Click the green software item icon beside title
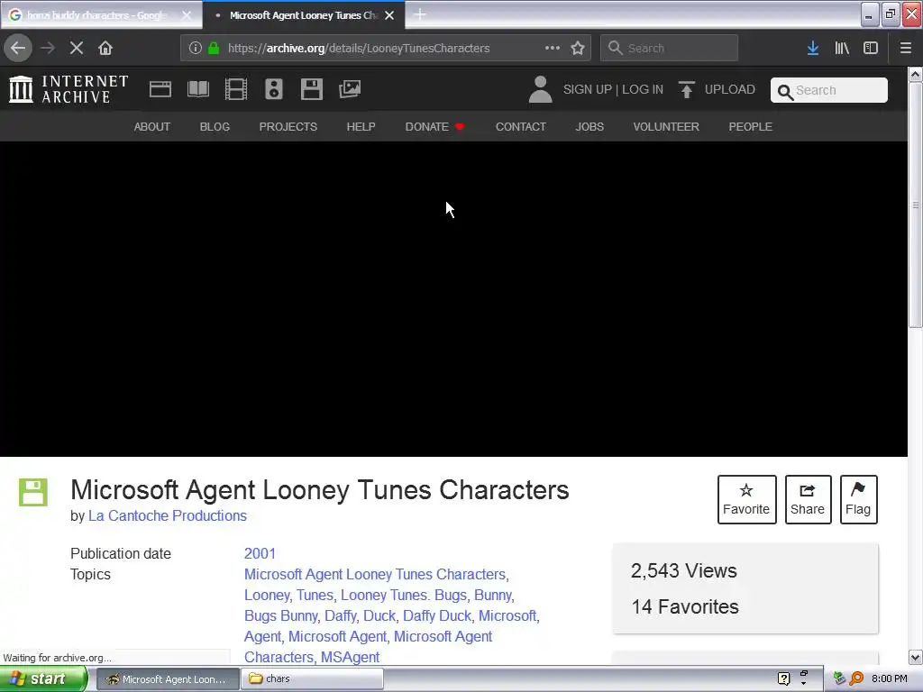Image resolution: width=923 pixels, height=692 pixels. [33, 493]
